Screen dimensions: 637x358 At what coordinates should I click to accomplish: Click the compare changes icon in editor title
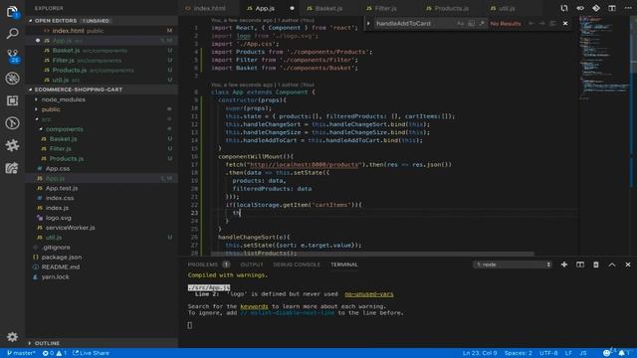point(564,8)
